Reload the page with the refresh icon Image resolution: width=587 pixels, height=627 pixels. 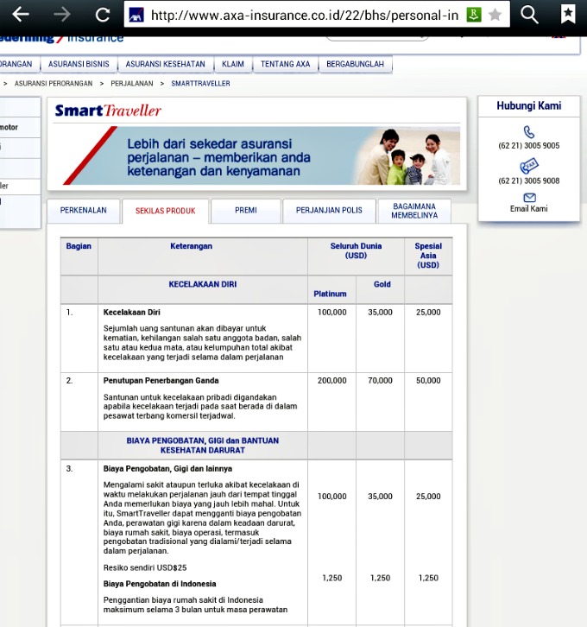tap(103, 15)
